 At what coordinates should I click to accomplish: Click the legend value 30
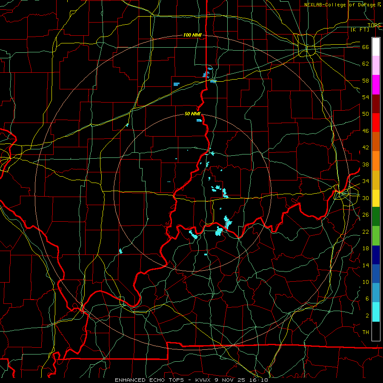[366, 198]
